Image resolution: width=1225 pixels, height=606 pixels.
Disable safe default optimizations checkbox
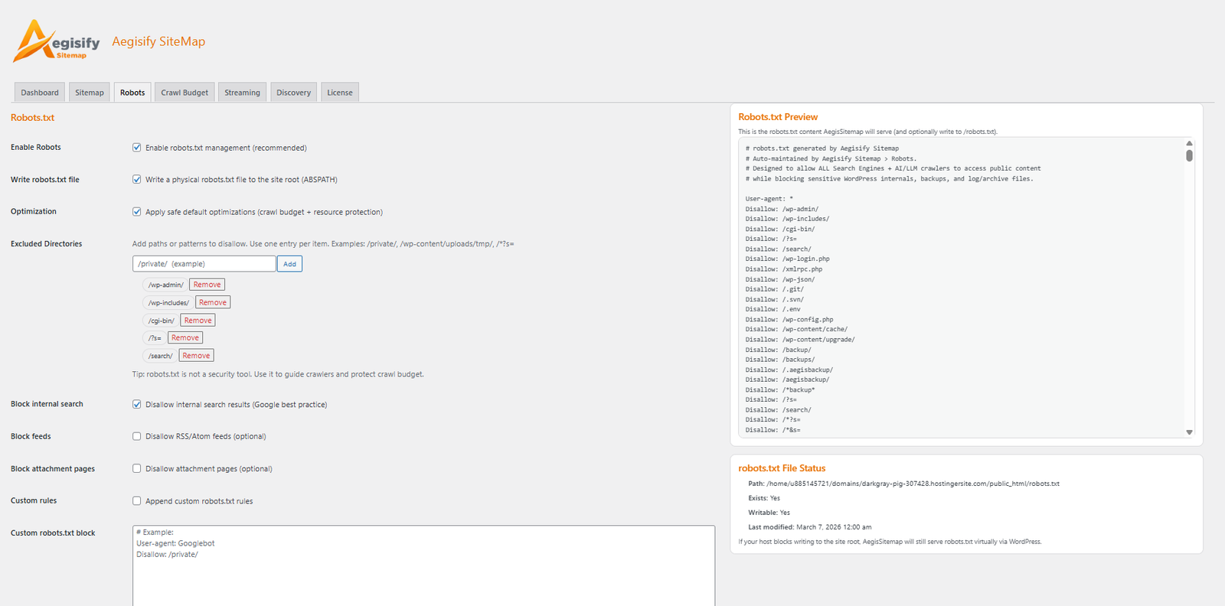coord(137,212)
